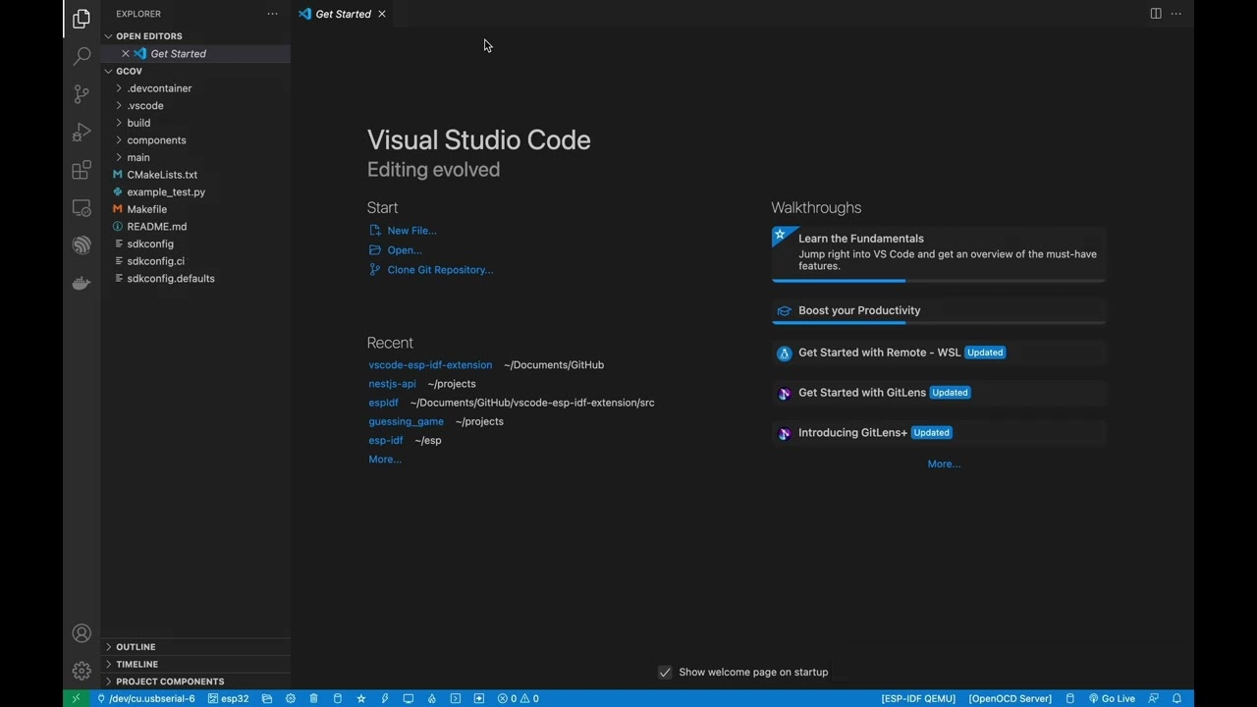Click flash method star icon in status bar
Viewport: 1257px width, 707px height.
click(x=360, y=698)
